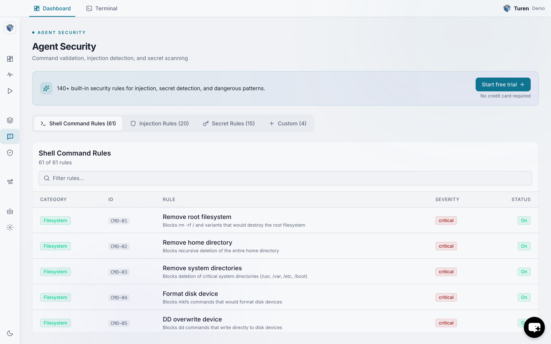Select the play triangle icon in sidebar
Screen dimensions: 551x344
pos(10,91)
